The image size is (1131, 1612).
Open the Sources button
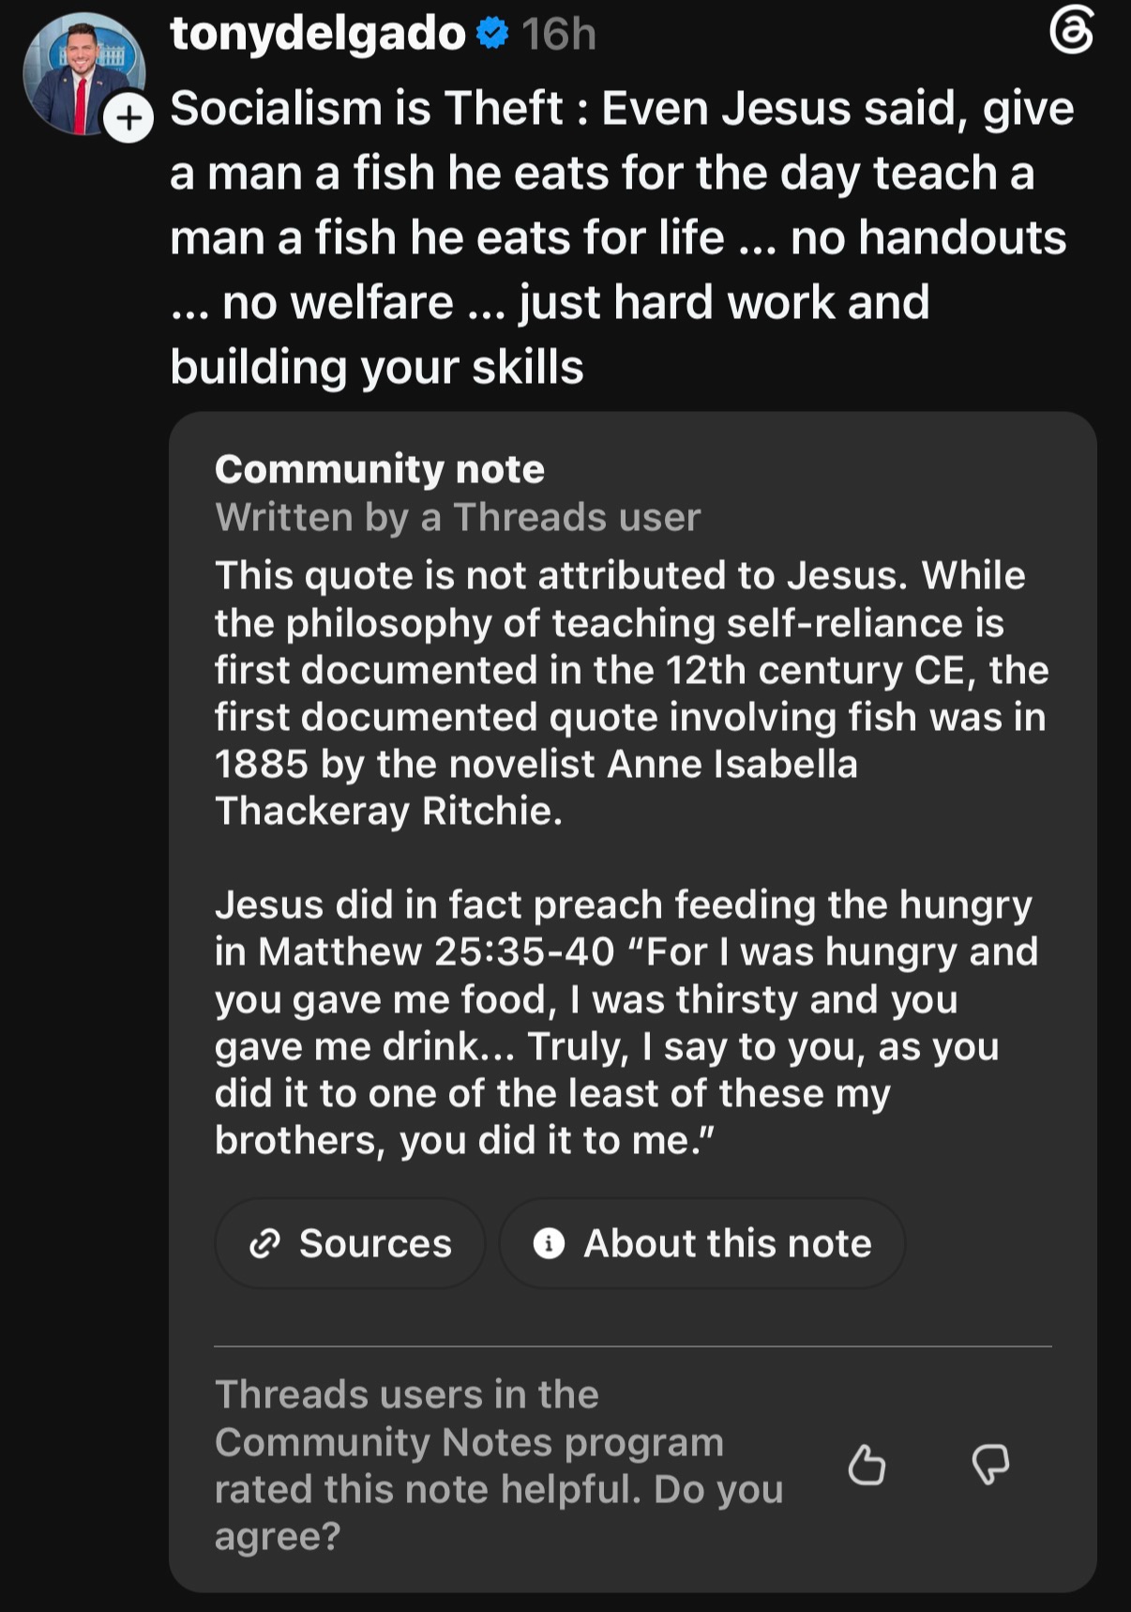tap(350, 1243)
